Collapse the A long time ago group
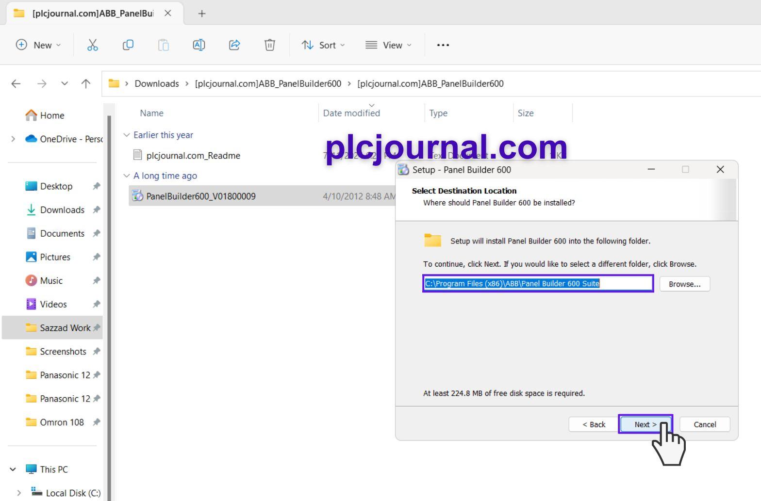Image resolution: width=761 pixels, height=501 pixels. 127,176
